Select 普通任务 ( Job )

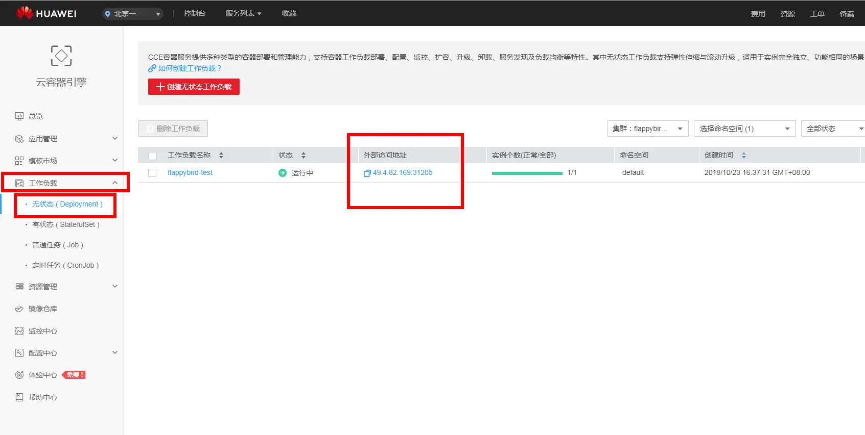58,245
